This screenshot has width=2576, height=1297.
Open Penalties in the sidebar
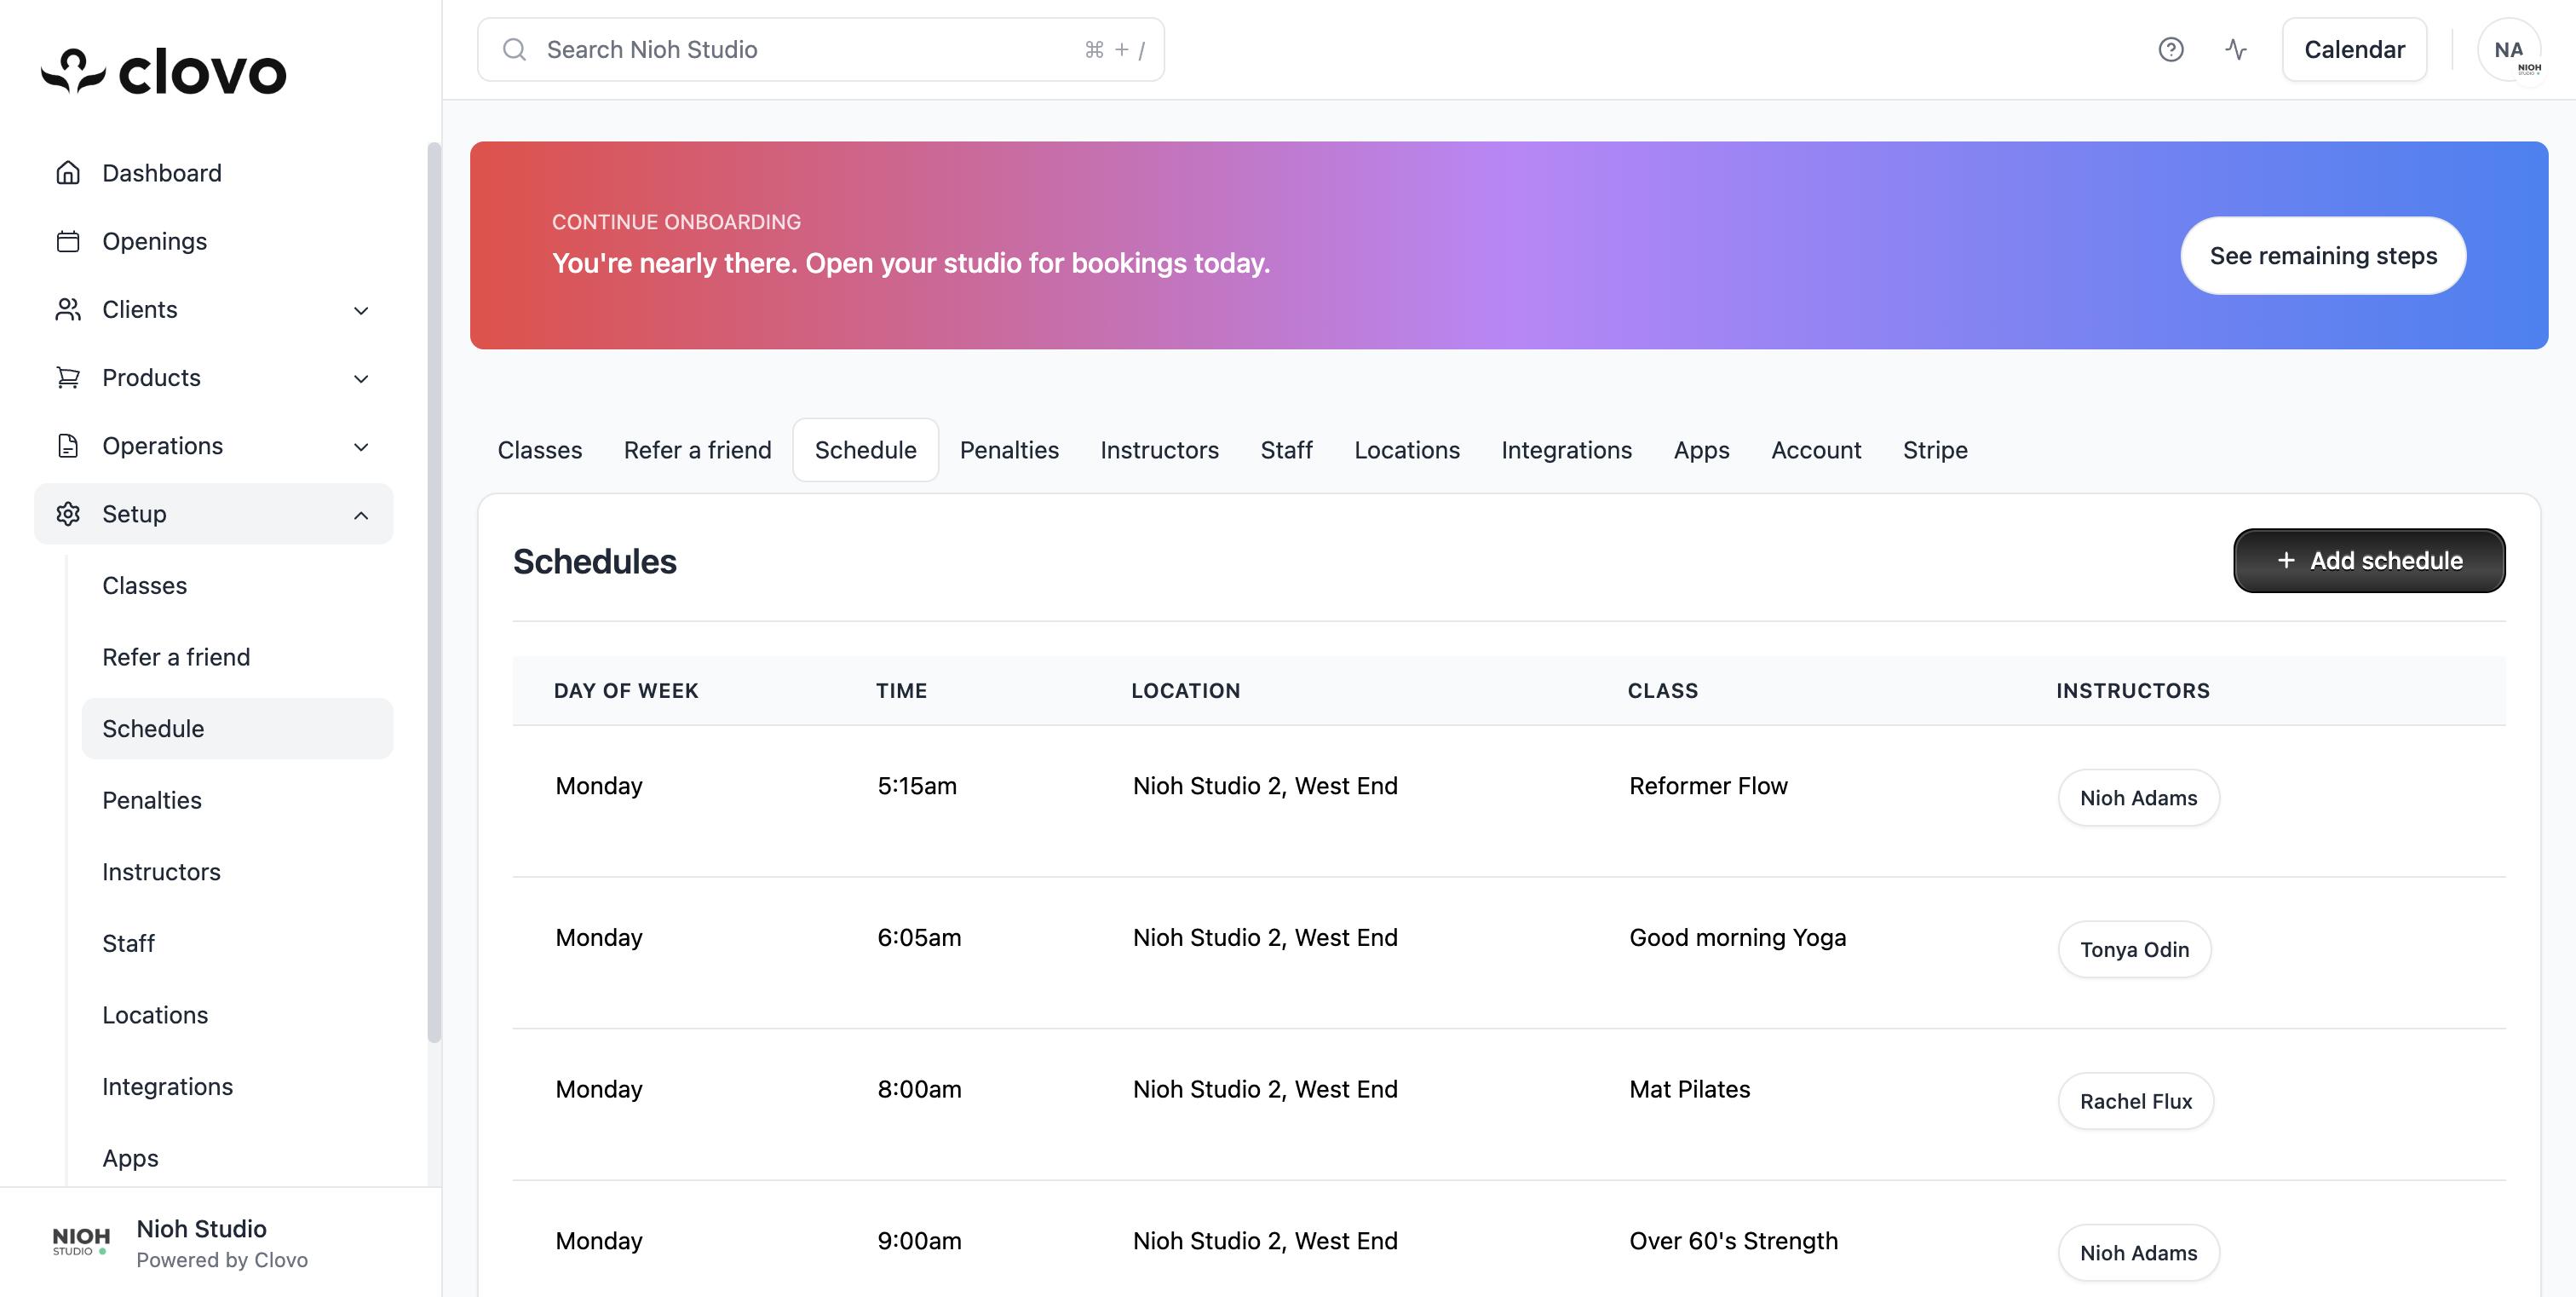[238, 800]
